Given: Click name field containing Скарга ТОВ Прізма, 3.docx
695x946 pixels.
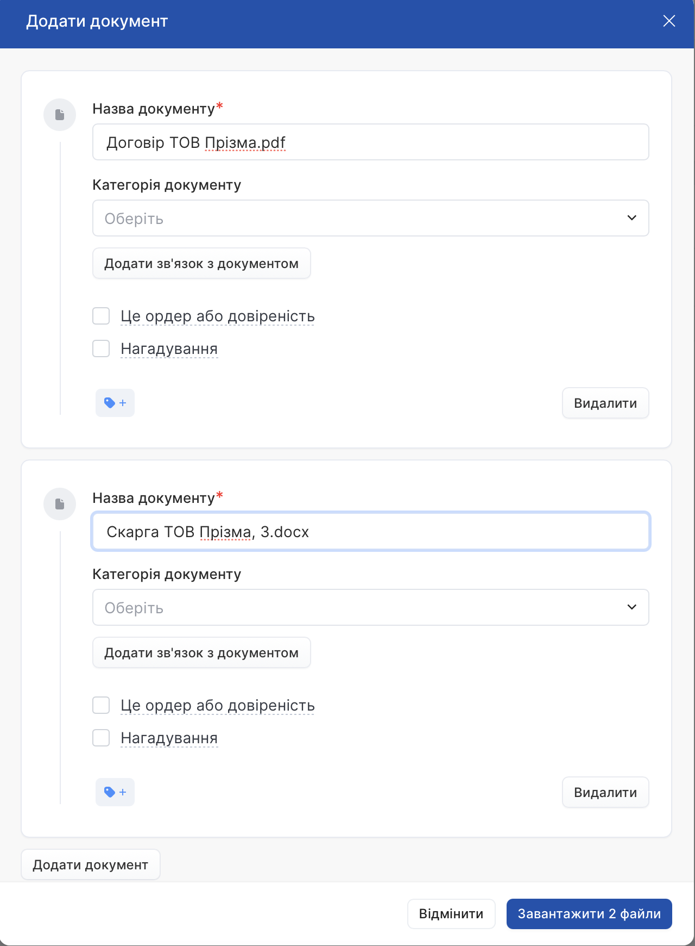Looking at the screenshot, I should click(370, 532).
